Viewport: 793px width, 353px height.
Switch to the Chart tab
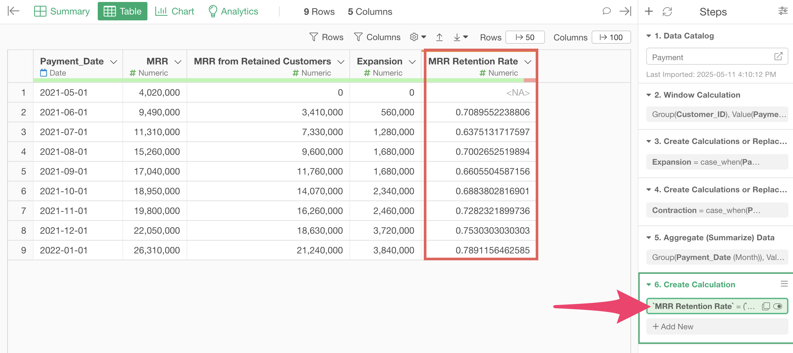175,11
